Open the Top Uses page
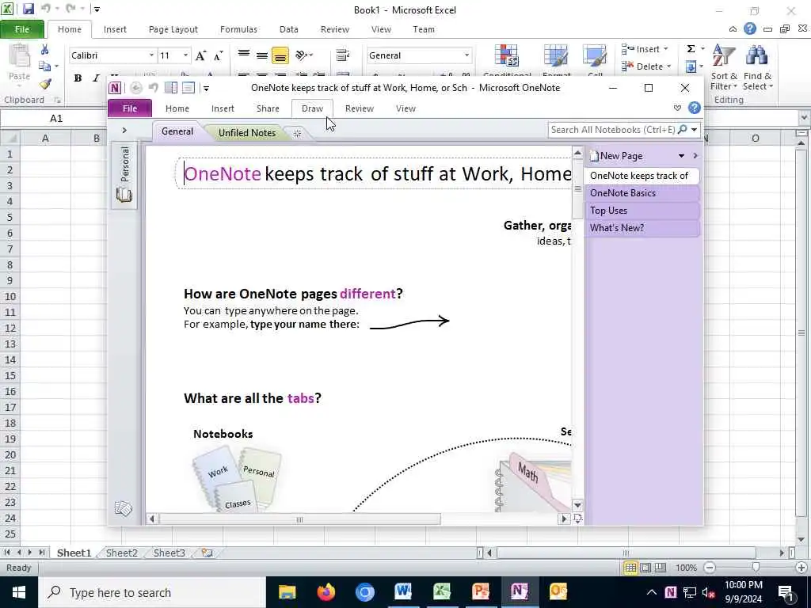Viewport: 811px width, 608px height. [642, 211]
